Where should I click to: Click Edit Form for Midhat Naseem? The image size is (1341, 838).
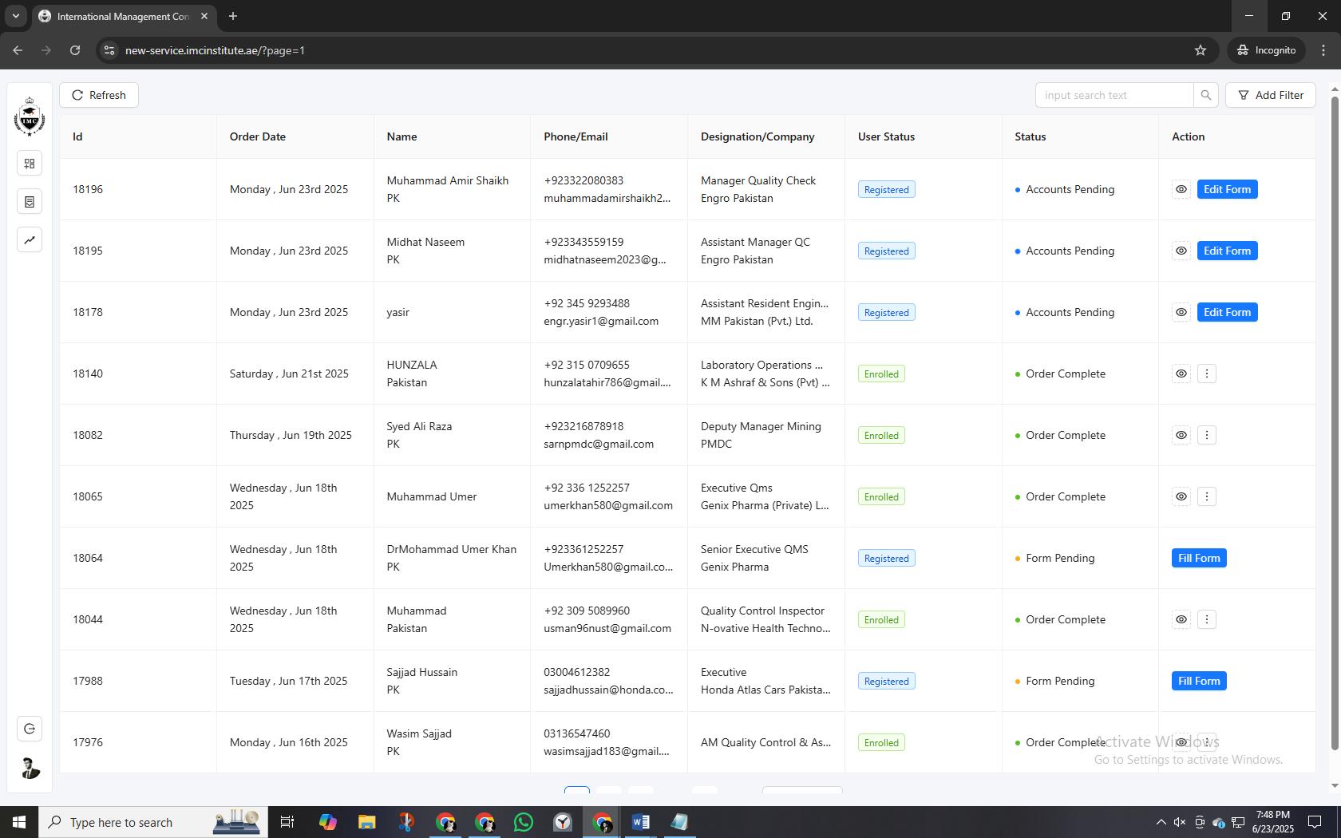coord(1227,251)
